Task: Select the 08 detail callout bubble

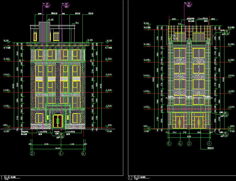Action: coord(226,114)
